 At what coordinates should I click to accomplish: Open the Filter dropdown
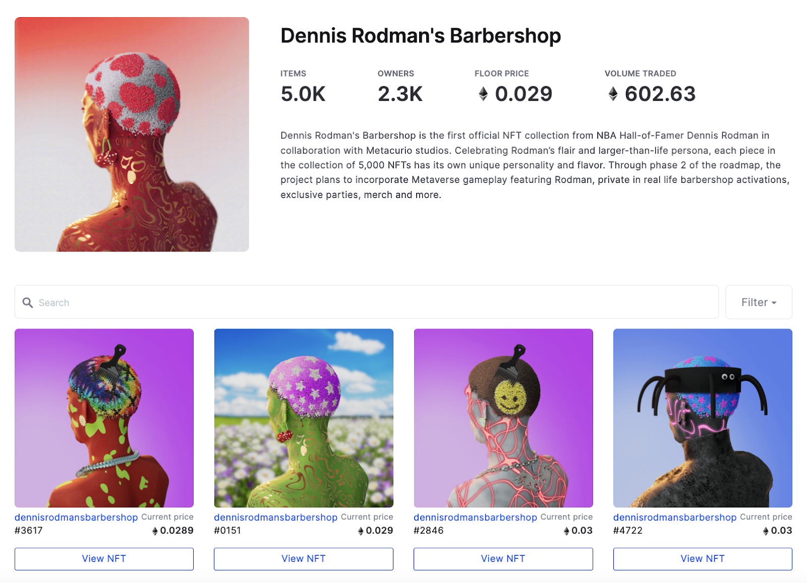(x=759, y=302)
